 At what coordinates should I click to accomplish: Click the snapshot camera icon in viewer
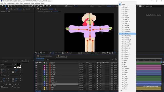click(63, 53)
